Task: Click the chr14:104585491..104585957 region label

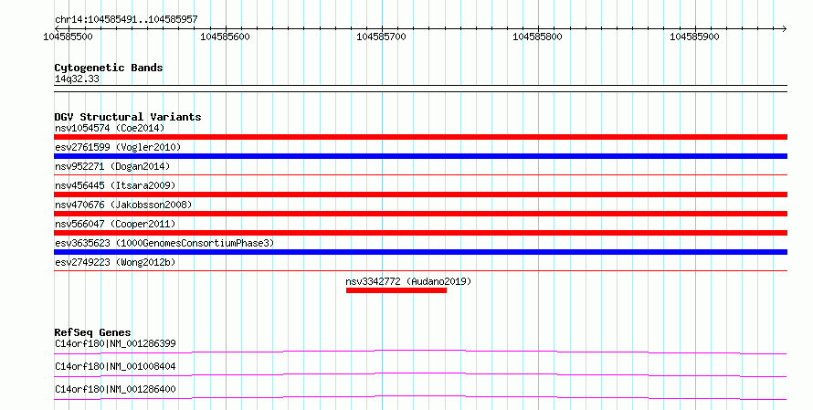Action: 126,20
